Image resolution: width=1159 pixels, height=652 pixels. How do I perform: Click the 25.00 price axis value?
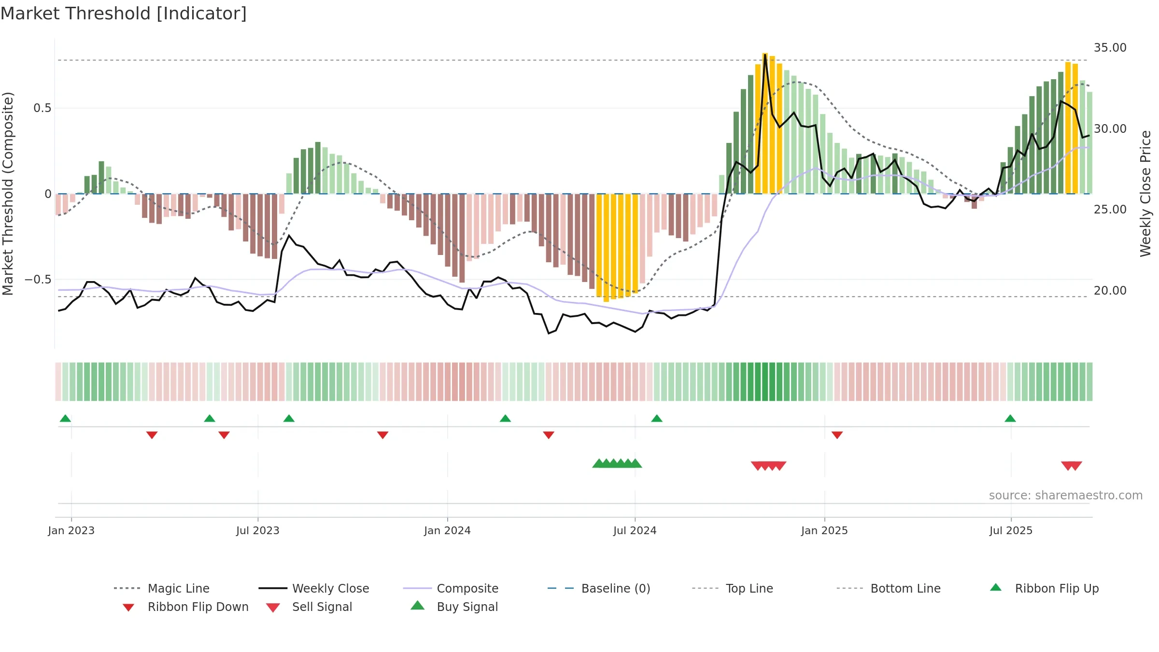1110,210
